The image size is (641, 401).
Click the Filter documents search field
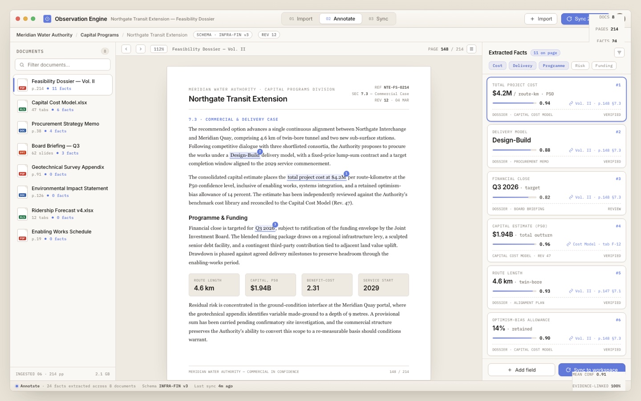click(63, 65)
